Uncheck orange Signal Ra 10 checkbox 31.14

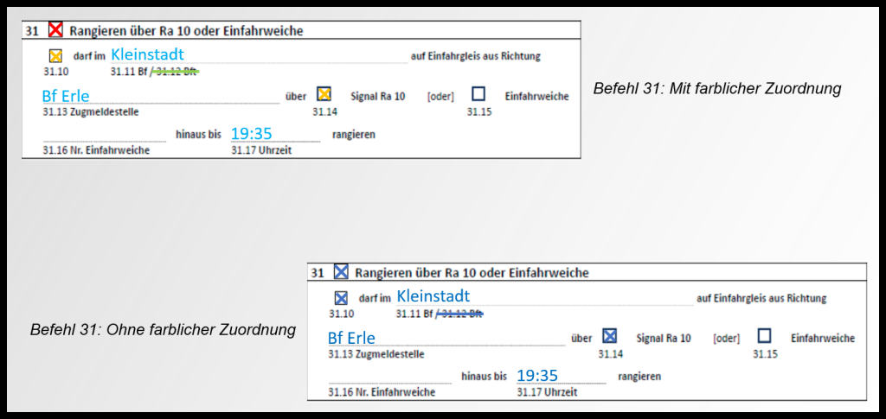324,94
